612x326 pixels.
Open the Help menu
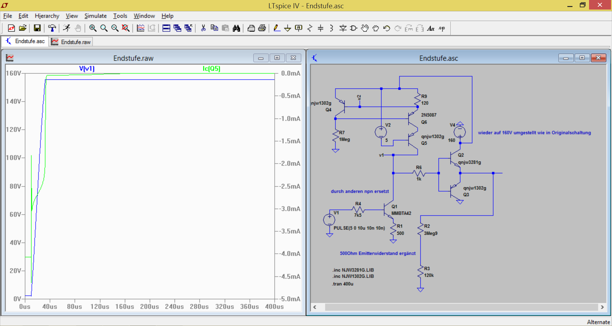tap(167, 16)
